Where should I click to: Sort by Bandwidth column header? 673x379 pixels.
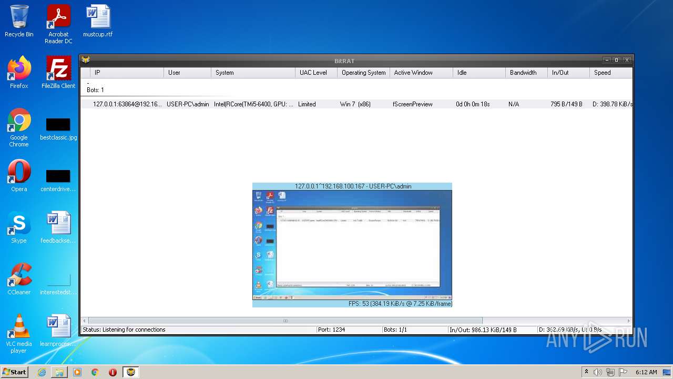click(x=526, y=73)
